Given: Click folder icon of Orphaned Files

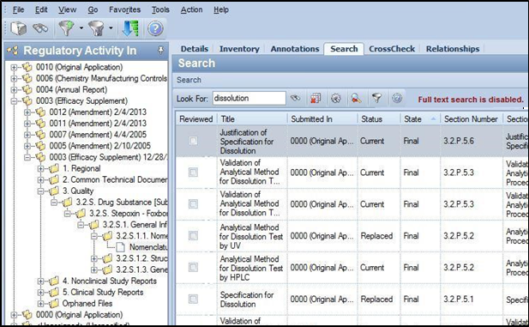Looking at the screenshot, I should coord(54,304).
